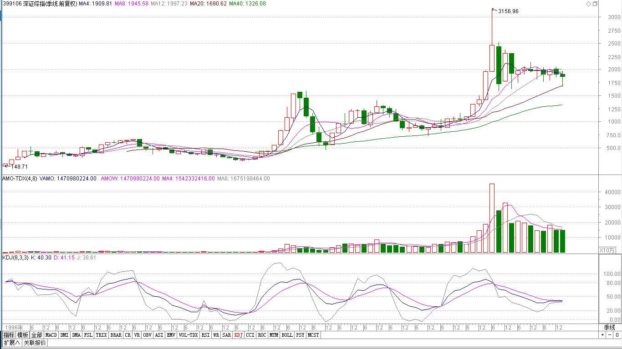The width and height of the screenshot is (622, 349).
Task: Switch indicator to DMA
Action: [76, 335]
